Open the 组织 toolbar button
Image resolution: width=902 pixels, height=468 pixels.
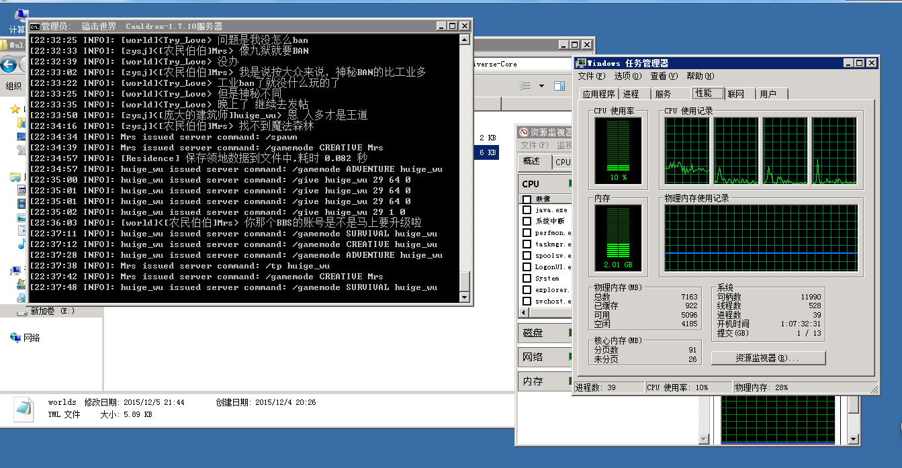point(13,86)
